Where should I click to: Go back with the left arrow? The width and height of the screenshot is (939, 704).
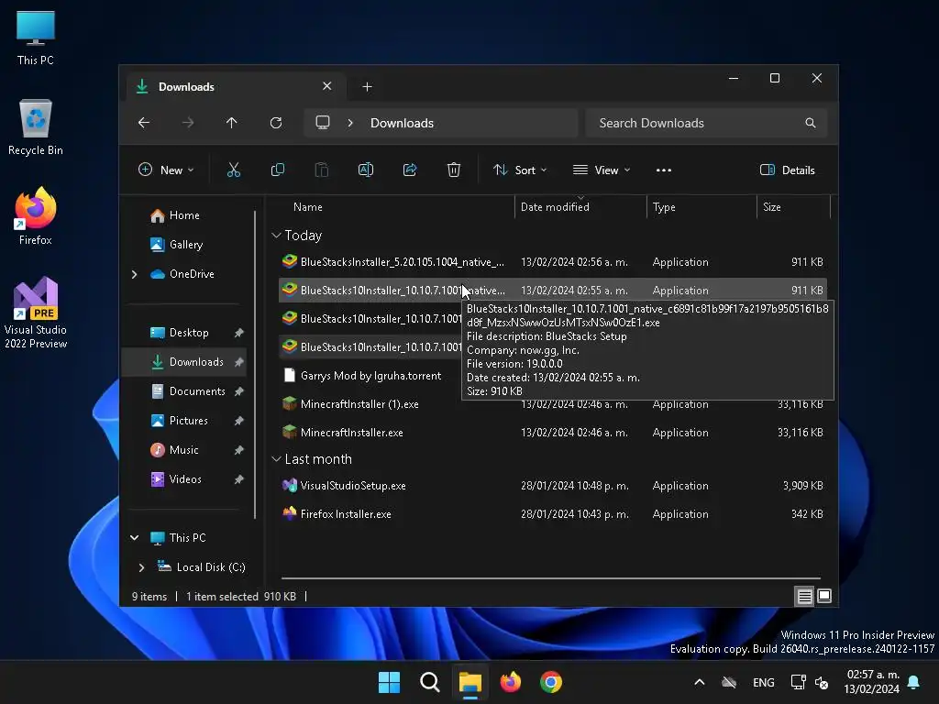coord(144,123)
